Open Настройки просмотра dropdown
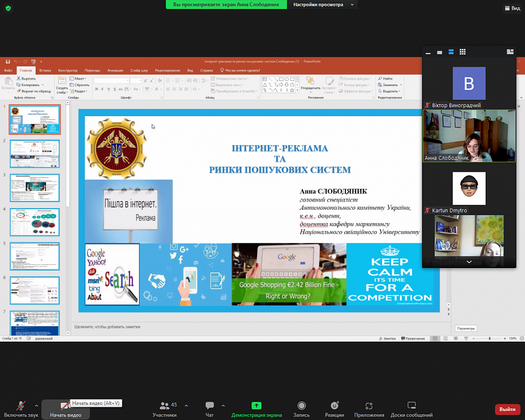This screenshot has width=525, height=420. point(323,5)
